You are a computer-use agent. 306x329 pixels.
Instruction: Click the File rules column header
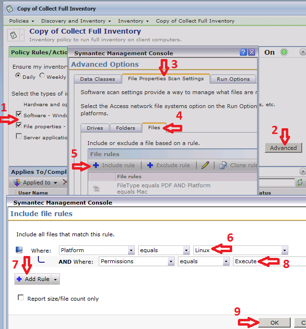(x=129, y=177)
